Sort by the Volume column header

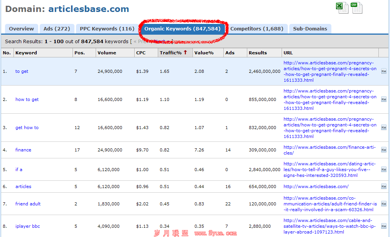(x=106, y=53)
